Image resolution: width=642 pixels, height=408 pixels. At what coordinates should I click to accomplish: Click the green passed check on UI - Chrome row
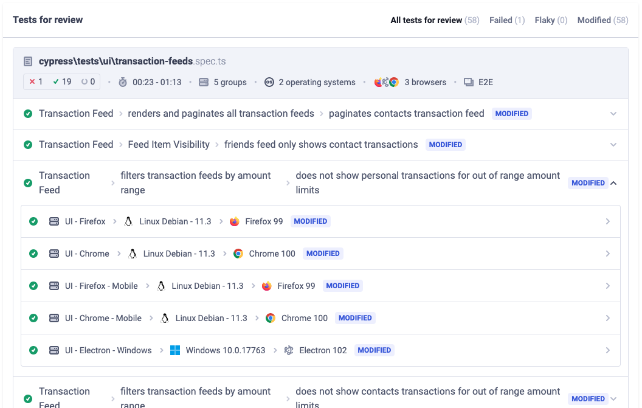(x=33, y=254)
